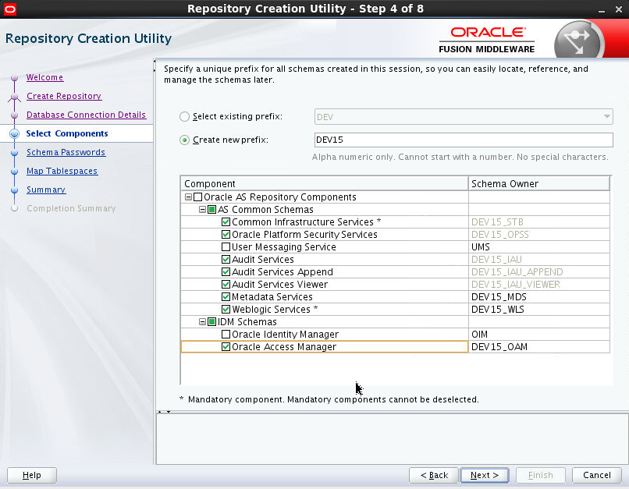
Task: Click the DEV15_IAU_VIEWER schema owner cell
Action: coord(539,284)
